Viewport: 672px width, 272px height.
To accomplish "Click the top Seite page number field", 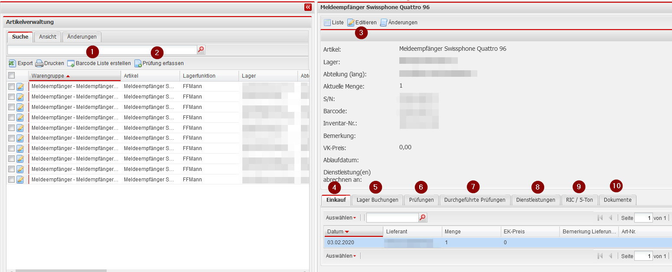I will 643,218.
